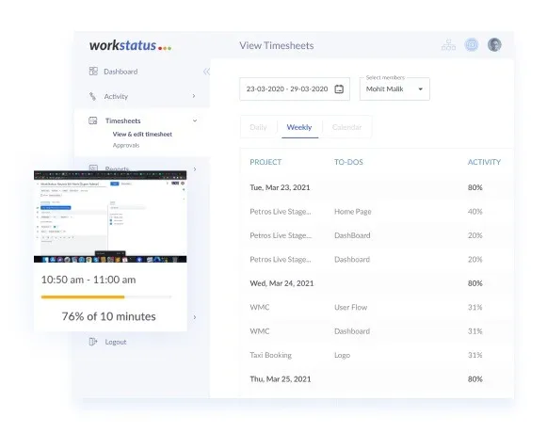Viewport: 547px width, 433px height.
Task: Click the workstatus logo
Action: tap(130, 46)
